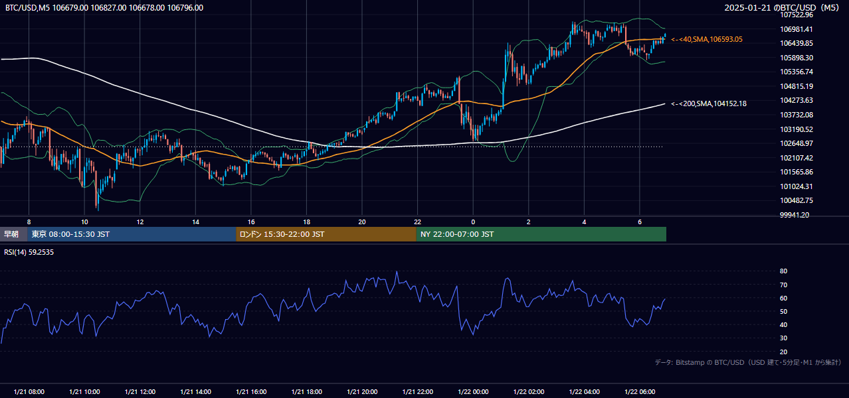
Task: Select the 早朝 session block
Action: click(x=14, y=234)
